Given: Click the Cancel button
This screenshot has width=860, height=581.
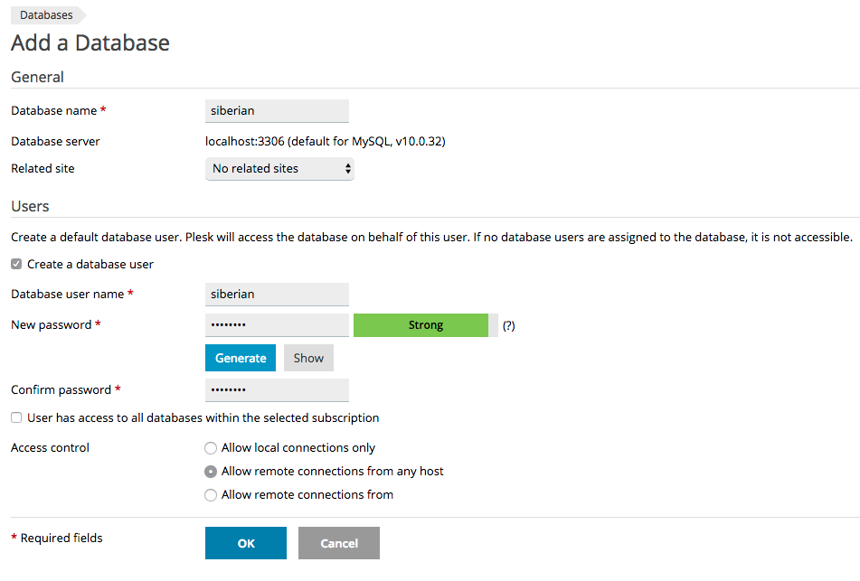Looking at the screenshot, I should (339, 543).
